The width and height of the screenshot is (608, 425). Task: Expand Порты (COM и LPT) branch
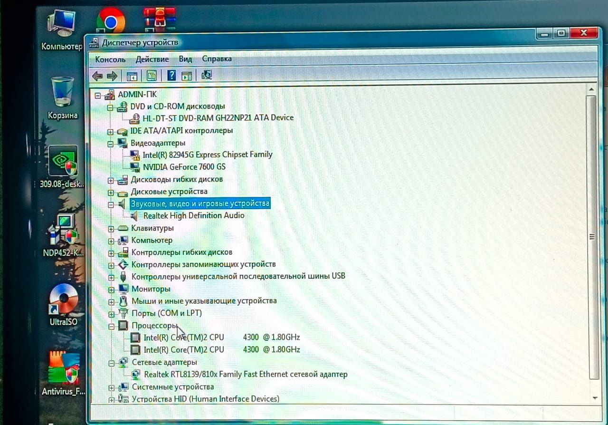(111, 314)
